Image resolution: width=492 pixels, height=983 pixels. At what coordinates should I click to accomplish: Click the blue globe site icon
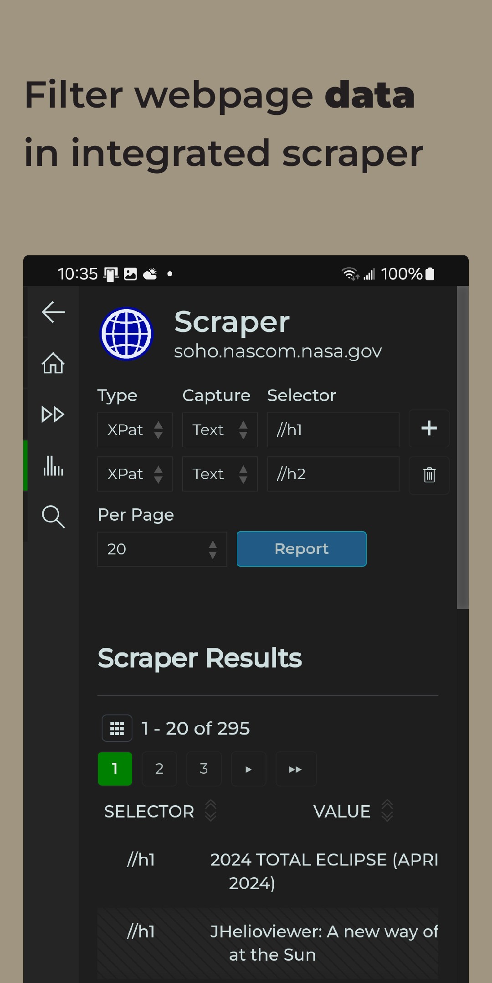[127, 334]
